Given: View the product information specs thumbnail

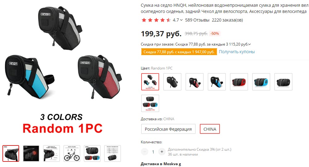Looking at the screenshot, I should [112, 153].
